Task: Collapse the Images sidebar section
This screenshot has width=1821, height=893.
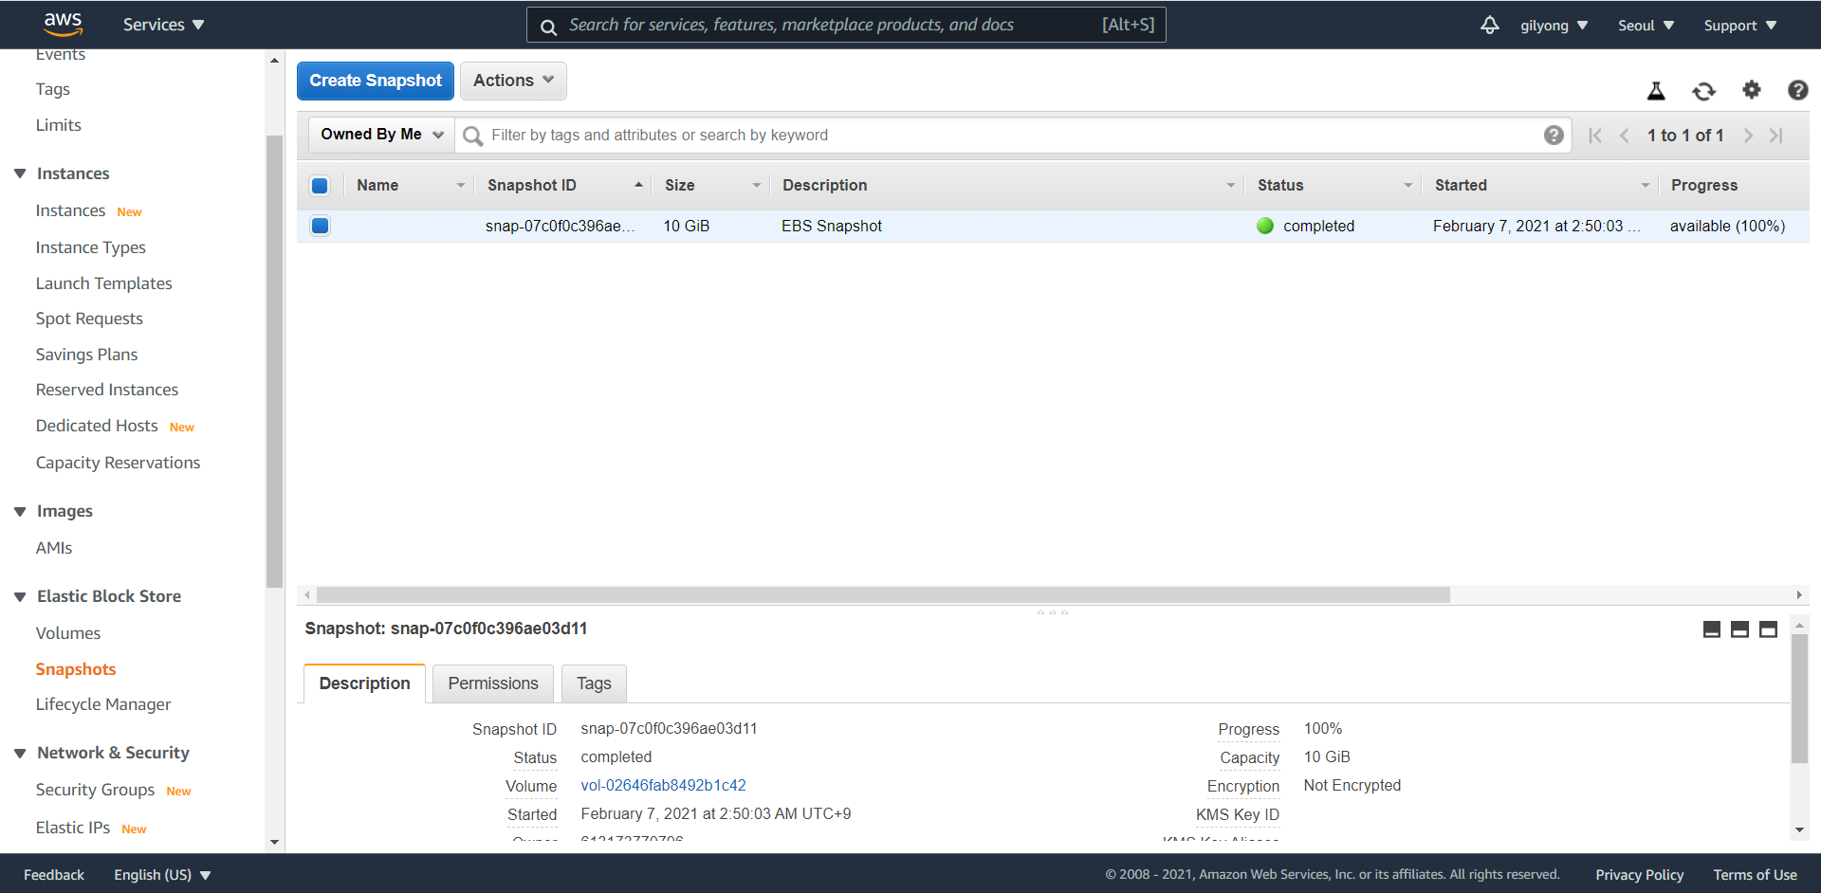Action: pos(20,512)
